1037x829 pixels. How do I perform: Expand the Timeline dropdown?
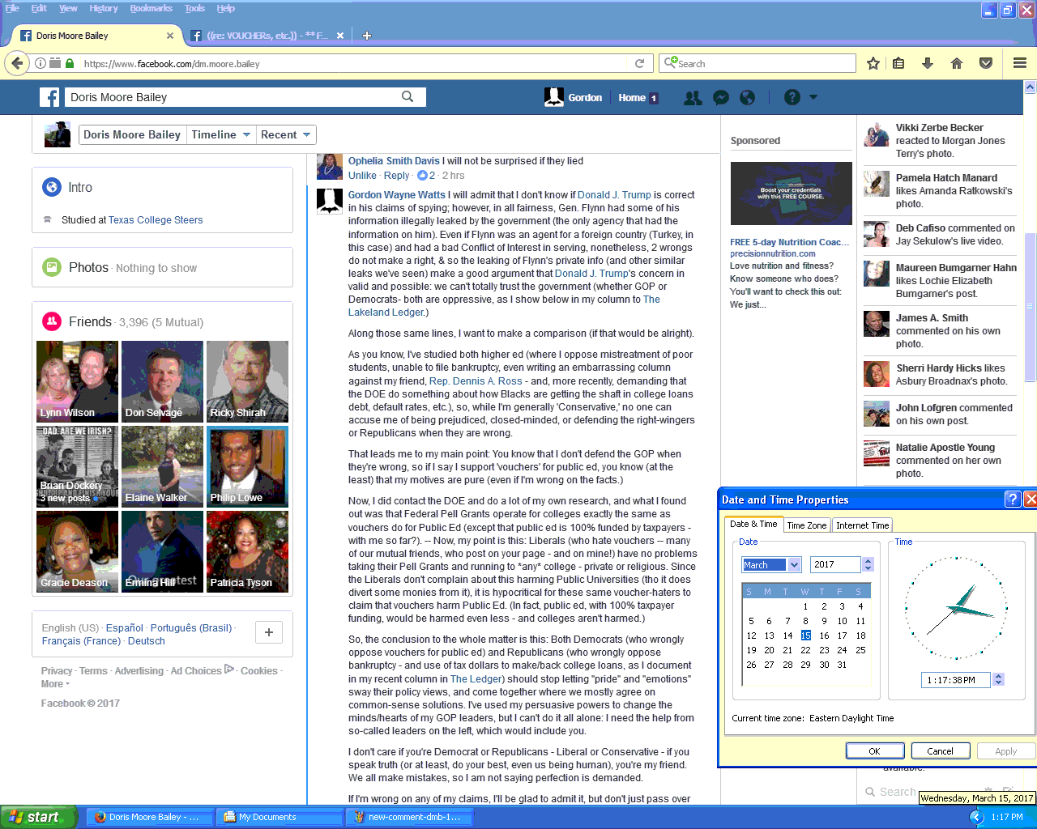pyautogui.click(x=246, y=135)
